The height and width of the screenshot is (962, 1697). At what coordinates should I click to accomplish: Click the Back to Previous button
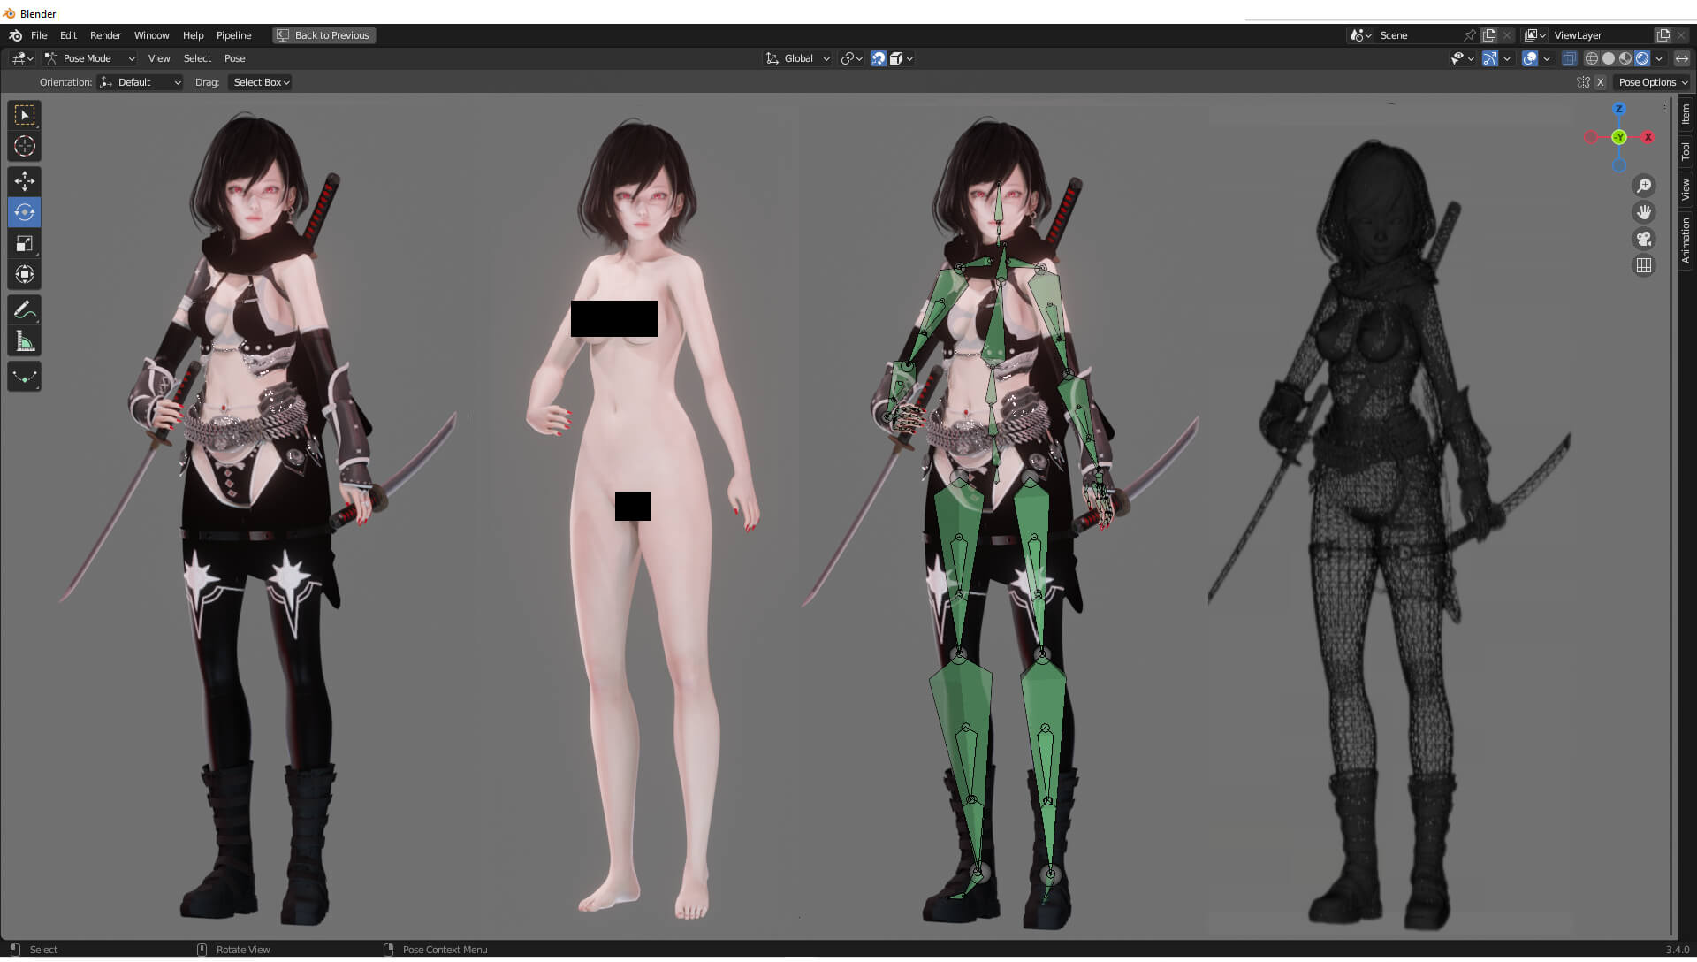coord(323,35)
